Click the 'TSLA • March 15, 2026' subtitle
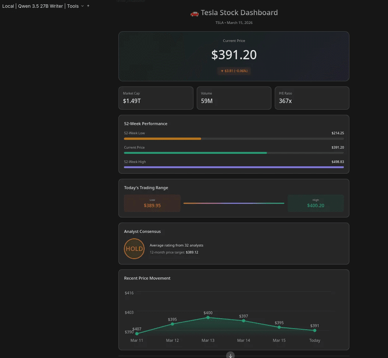Screen dimensions: 388x358 click(234, 22)
